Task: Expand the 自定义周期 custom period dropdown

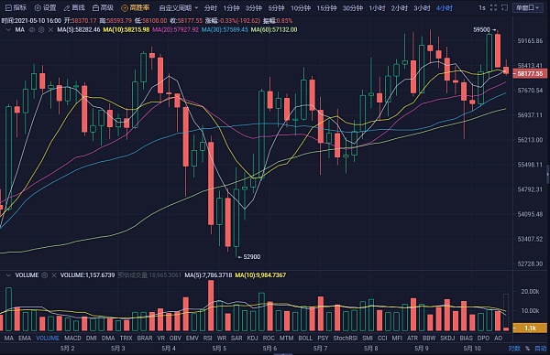Action: tap(178, 7)
